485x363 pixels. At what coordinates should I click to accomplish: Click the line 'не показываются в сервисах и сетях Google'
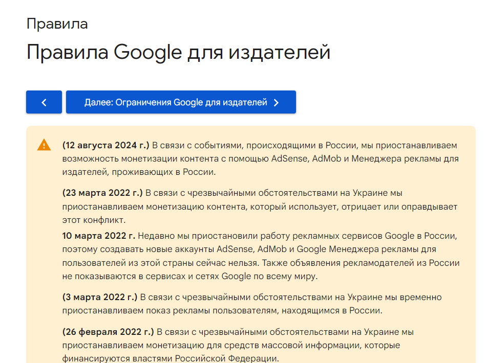click(x=190, y=276)
